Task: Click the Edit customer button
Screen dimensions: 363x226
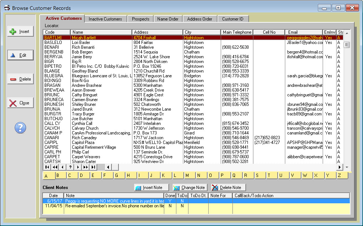Action: pos(21,55)
